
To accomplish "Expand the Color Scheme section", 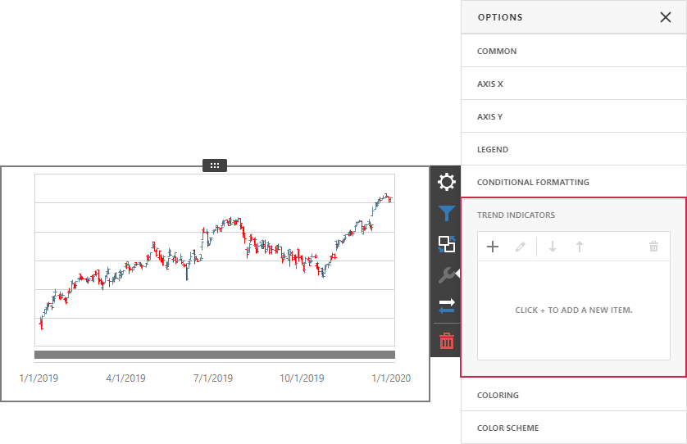I will point(574,428).
